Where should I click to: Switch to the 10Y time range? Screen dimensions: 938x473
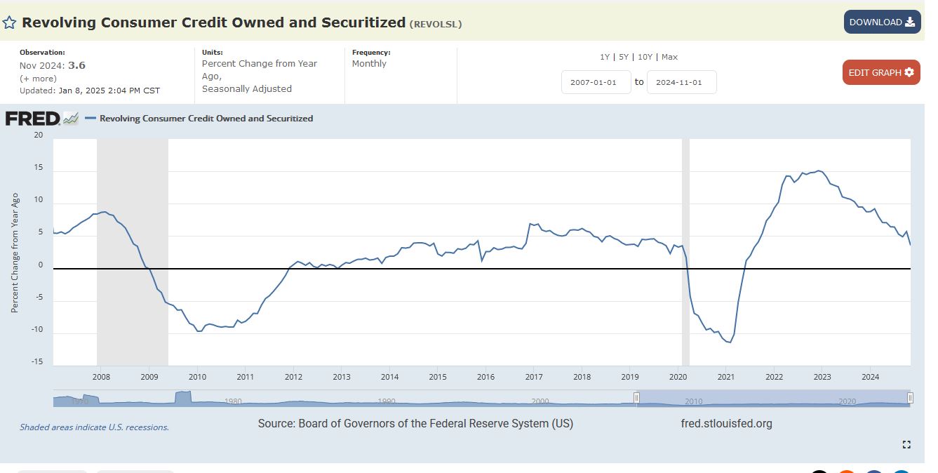point(645,57)
